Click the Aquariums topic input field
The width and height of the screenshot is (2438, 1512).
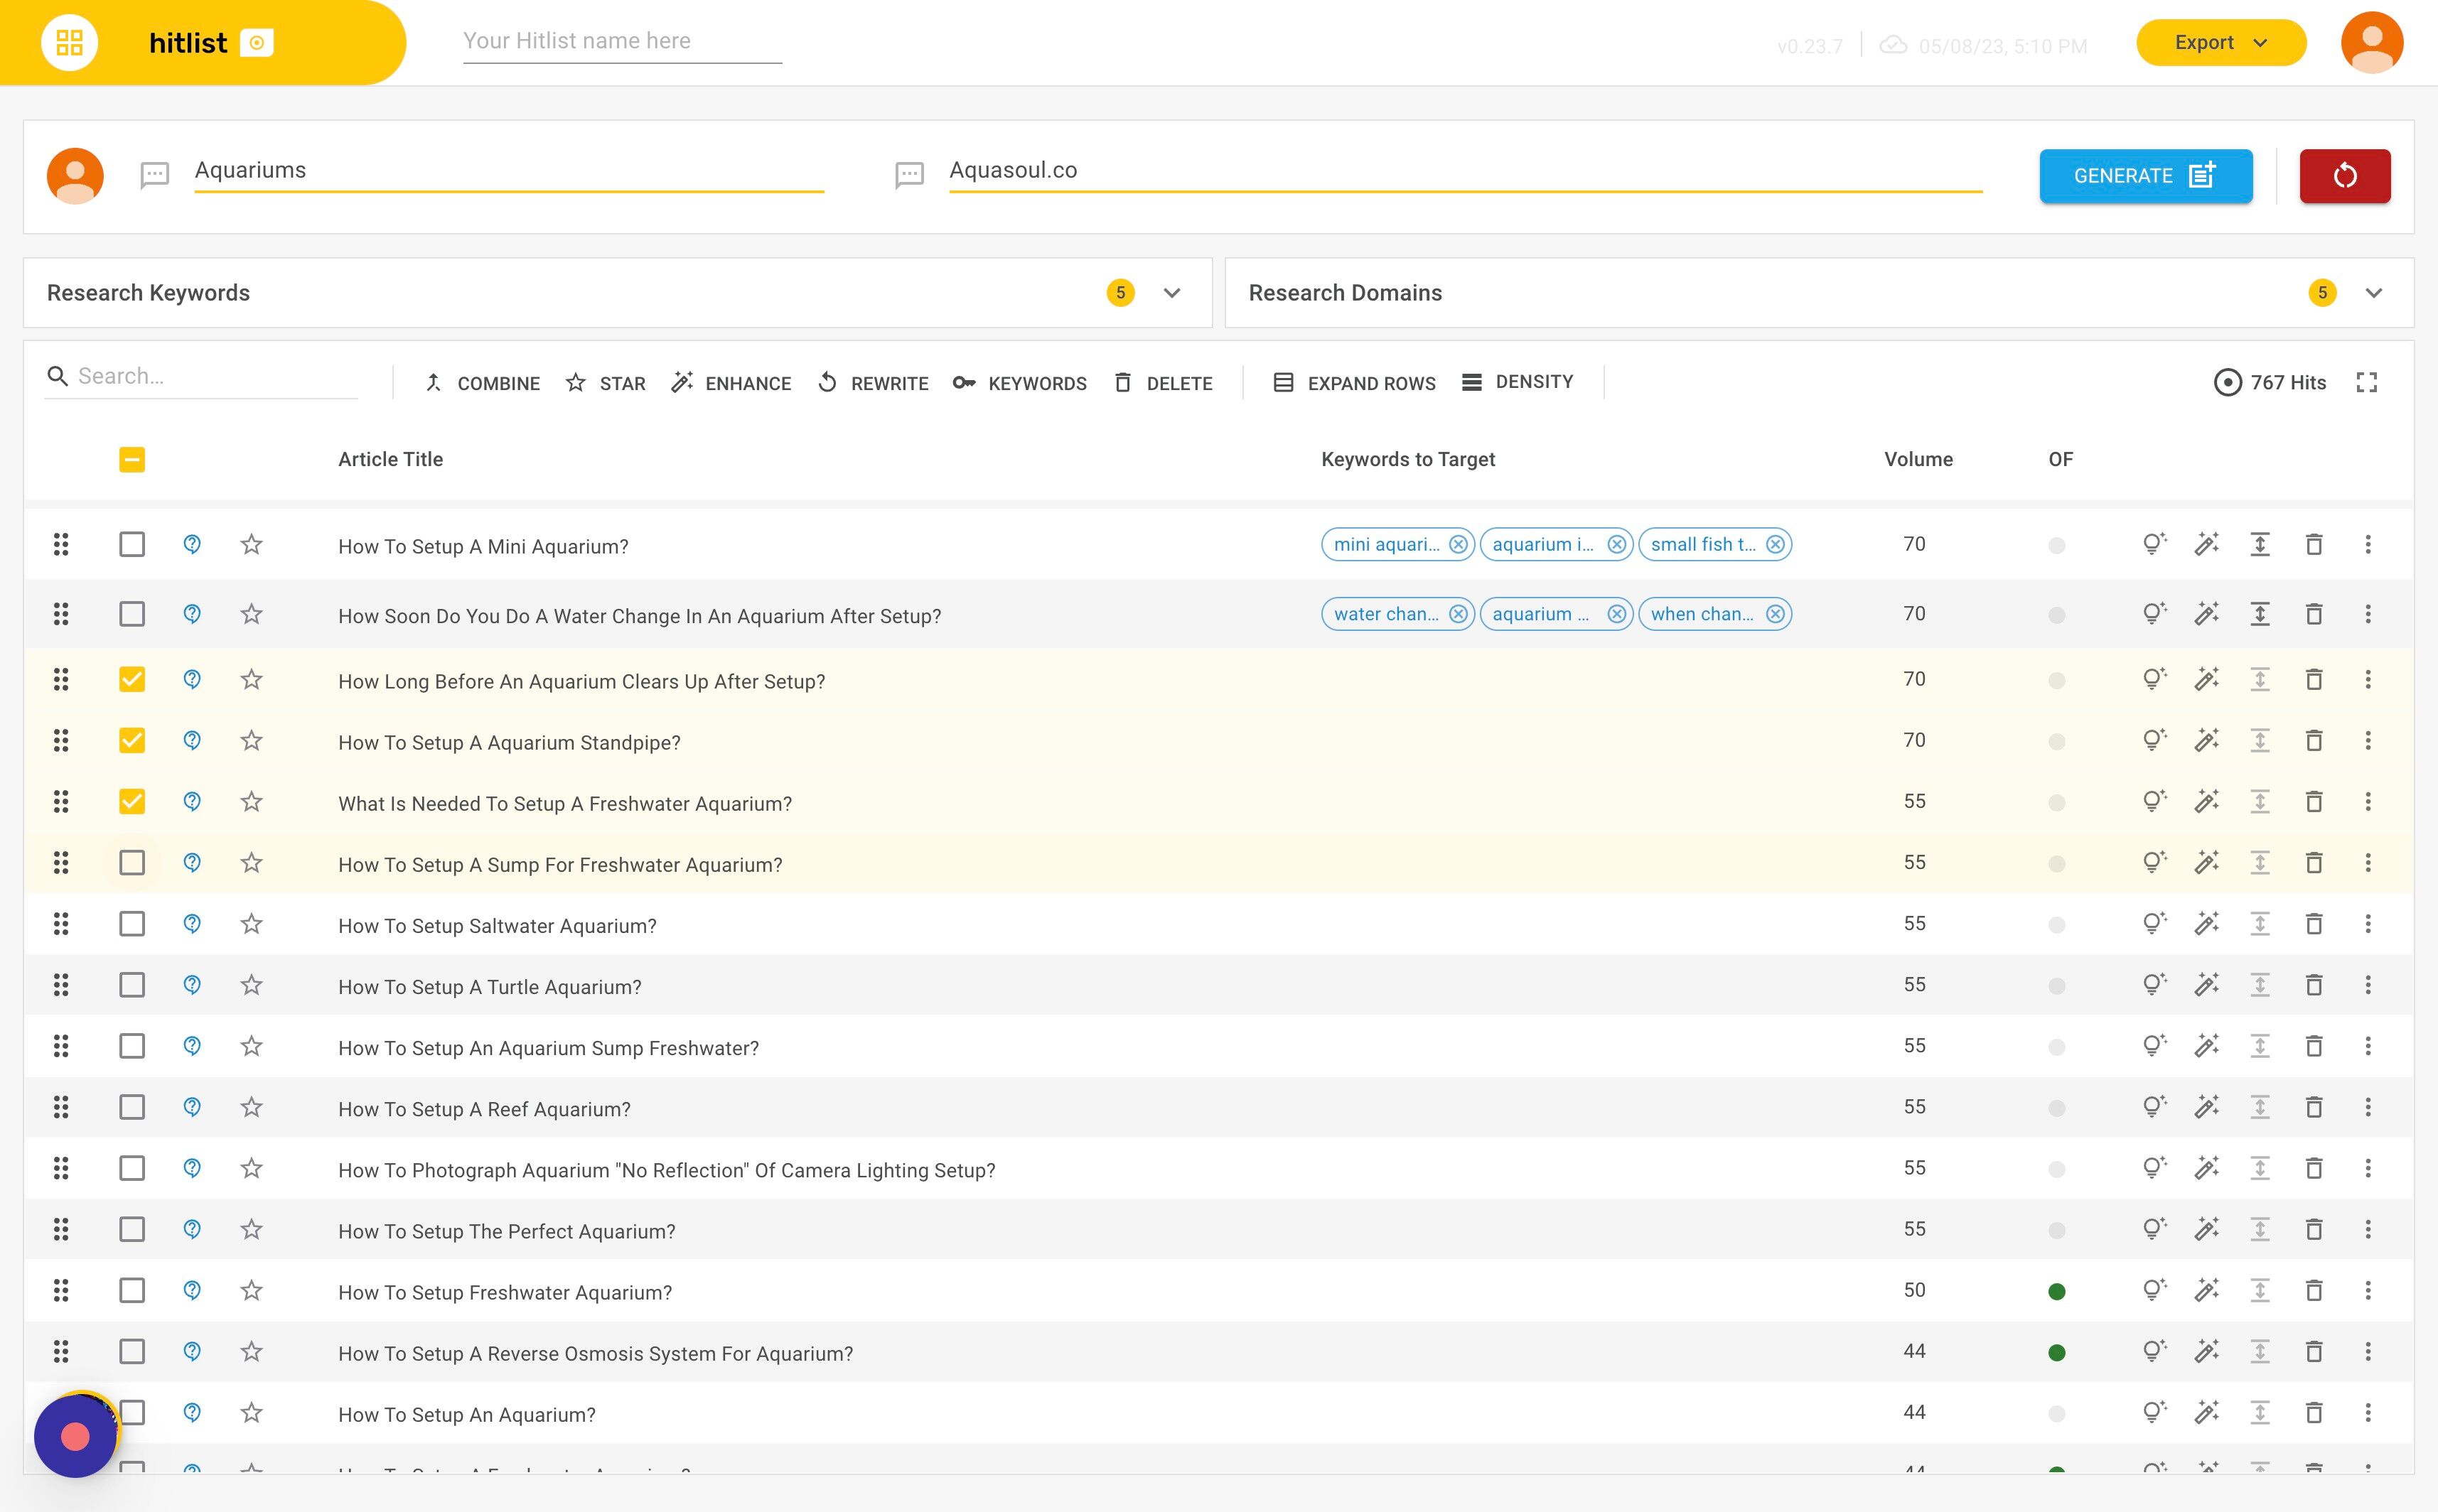pos(508,171)
